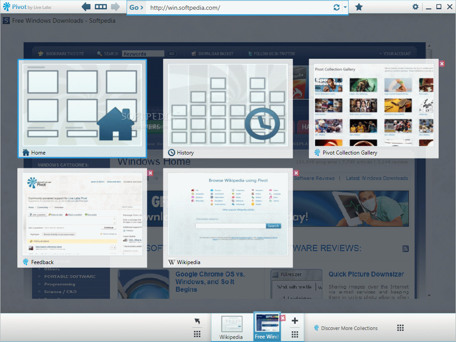Go back with the left arrow
The width and height of the screenshot is (456, 342).
(x=86, y=7)
